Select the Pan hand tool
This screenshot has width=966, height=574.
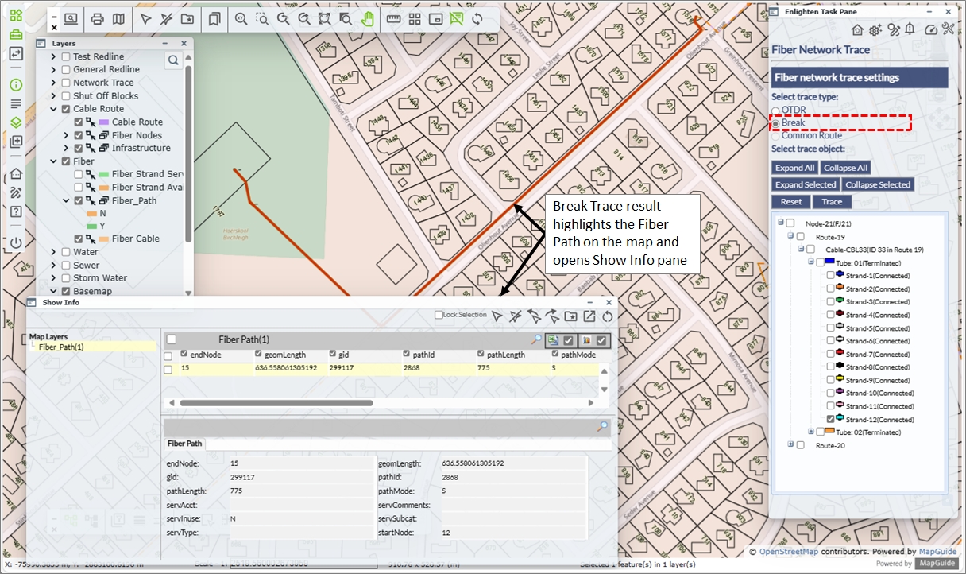click(x=367, y=19)
